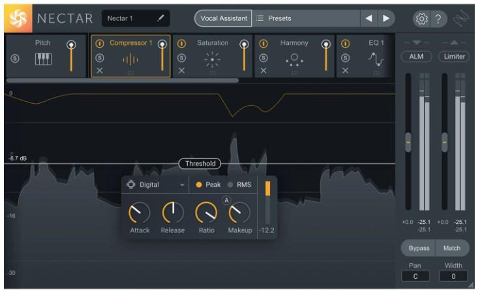The width and height of the screenshot is (480, 293).
Task: Click the iZotope Nectar logo icon
Action: pyautogui.click(x=18, y=18)
